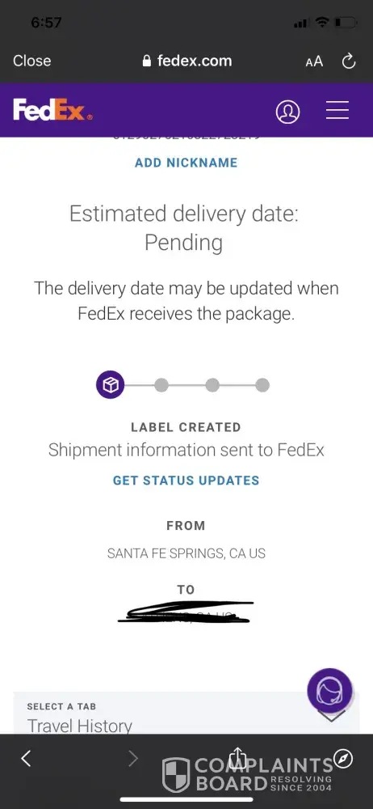Close the in-app browser
373x809 pixels.
32,61
